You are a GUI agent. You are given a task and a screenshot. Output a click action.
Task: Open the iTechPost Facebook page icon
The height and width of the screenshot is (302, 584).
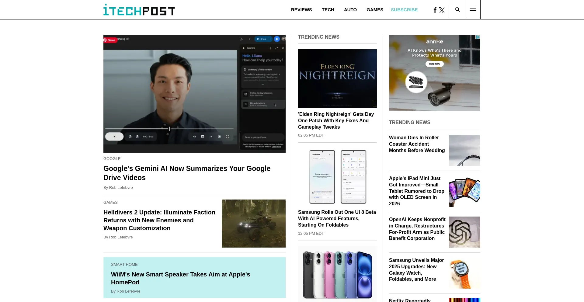click(x=435, y=10)
